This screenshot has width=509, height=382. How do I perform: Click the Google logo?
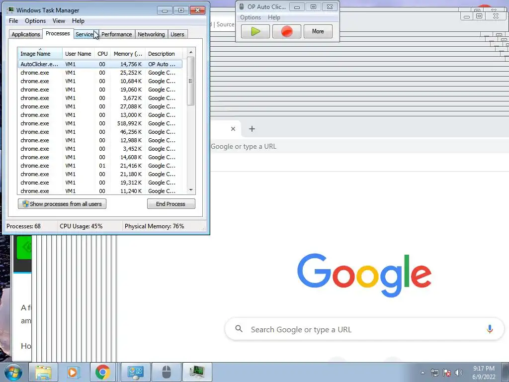[x=364, y=275]
